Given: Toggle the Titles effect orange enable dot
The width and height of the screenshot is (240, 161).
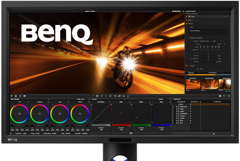Looking at the screenshot, I should point(187,17).
